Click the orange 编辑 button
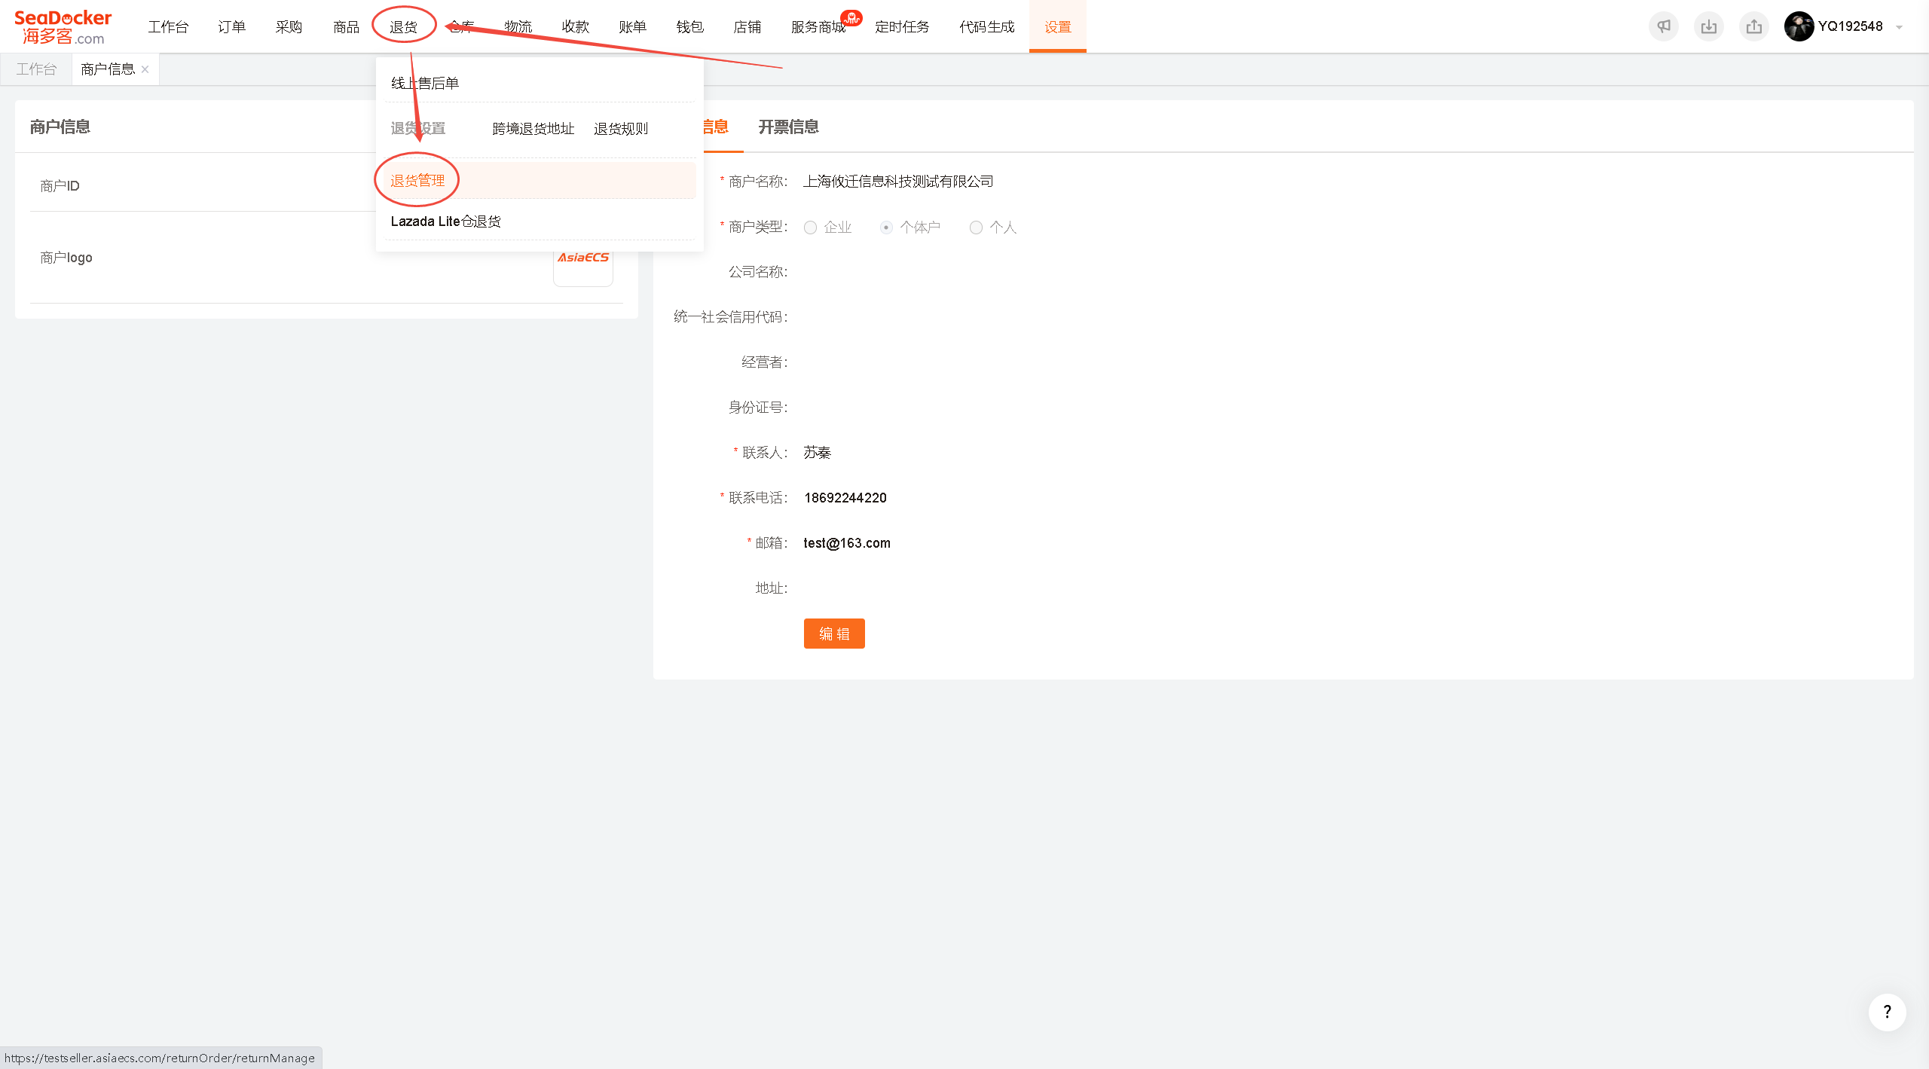This screenshot has width=1929, height=1069. [x=834, y=634]
